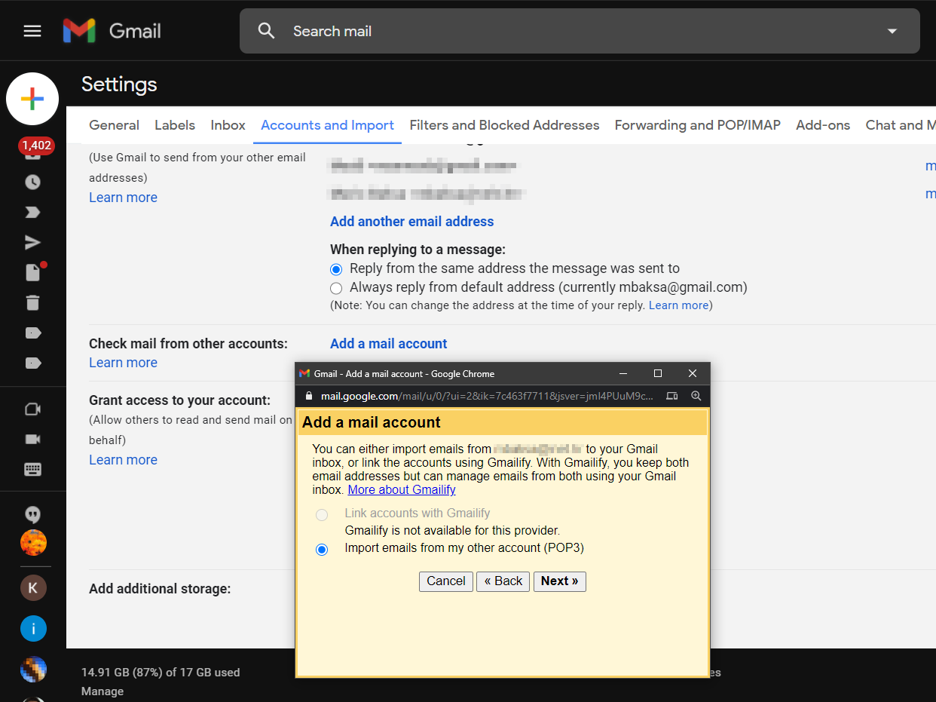This screenshot has width=936, height=702.
Task: Click the magnifier search icon
Action: click(x=266, y=31)
